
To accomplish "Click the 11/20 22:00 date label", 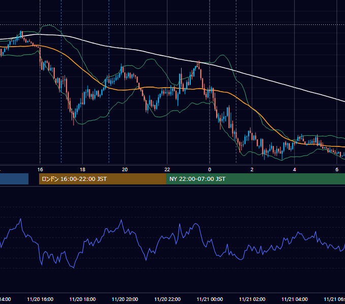I will 167,299.
